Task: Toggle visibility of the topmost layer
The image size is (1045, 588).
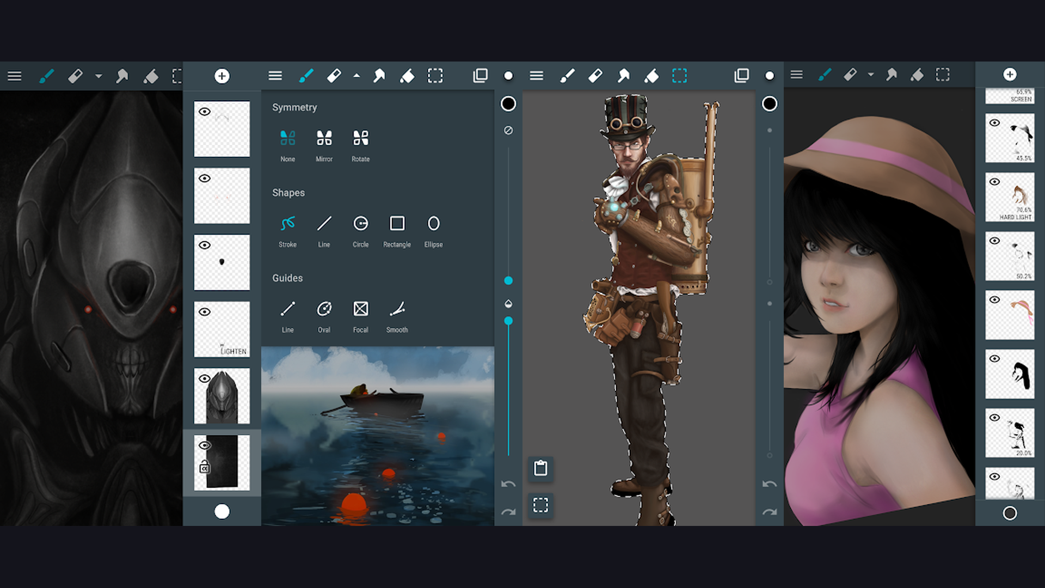Action: point(205,112)
